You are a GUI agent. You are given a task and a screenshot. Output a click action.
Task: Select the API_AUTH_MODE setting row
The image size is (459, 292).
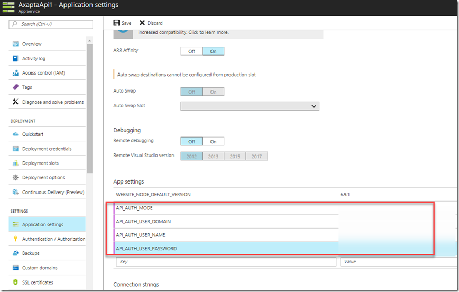pos(226,208)
